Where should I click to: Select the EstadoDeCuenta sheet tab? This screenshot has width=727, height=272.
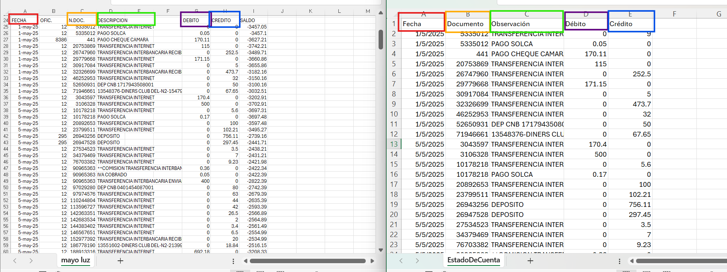(x=474, y=260)
